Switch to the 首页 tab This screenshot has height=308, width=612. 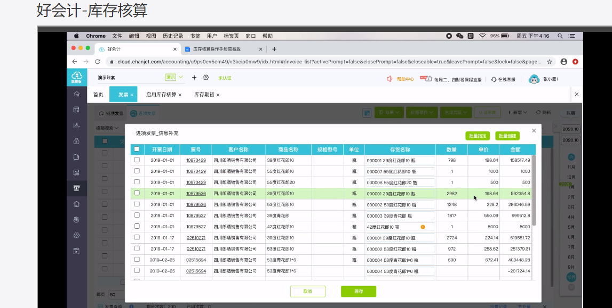[98, 95]
